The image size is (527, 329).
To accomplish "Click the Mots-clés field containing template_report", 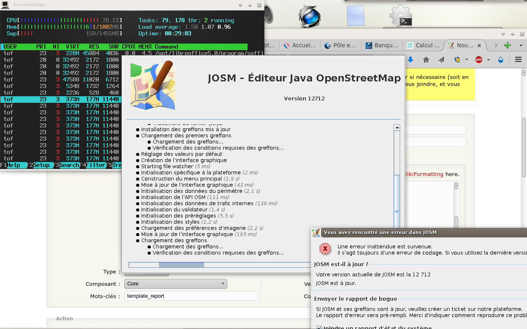I will tap(191, 296).
